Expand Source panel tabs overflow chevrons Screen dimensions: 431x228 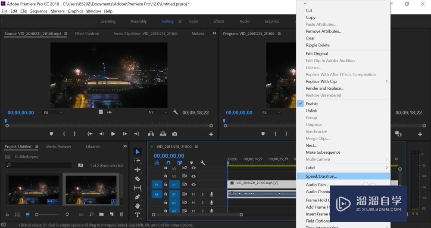[214, 33]
